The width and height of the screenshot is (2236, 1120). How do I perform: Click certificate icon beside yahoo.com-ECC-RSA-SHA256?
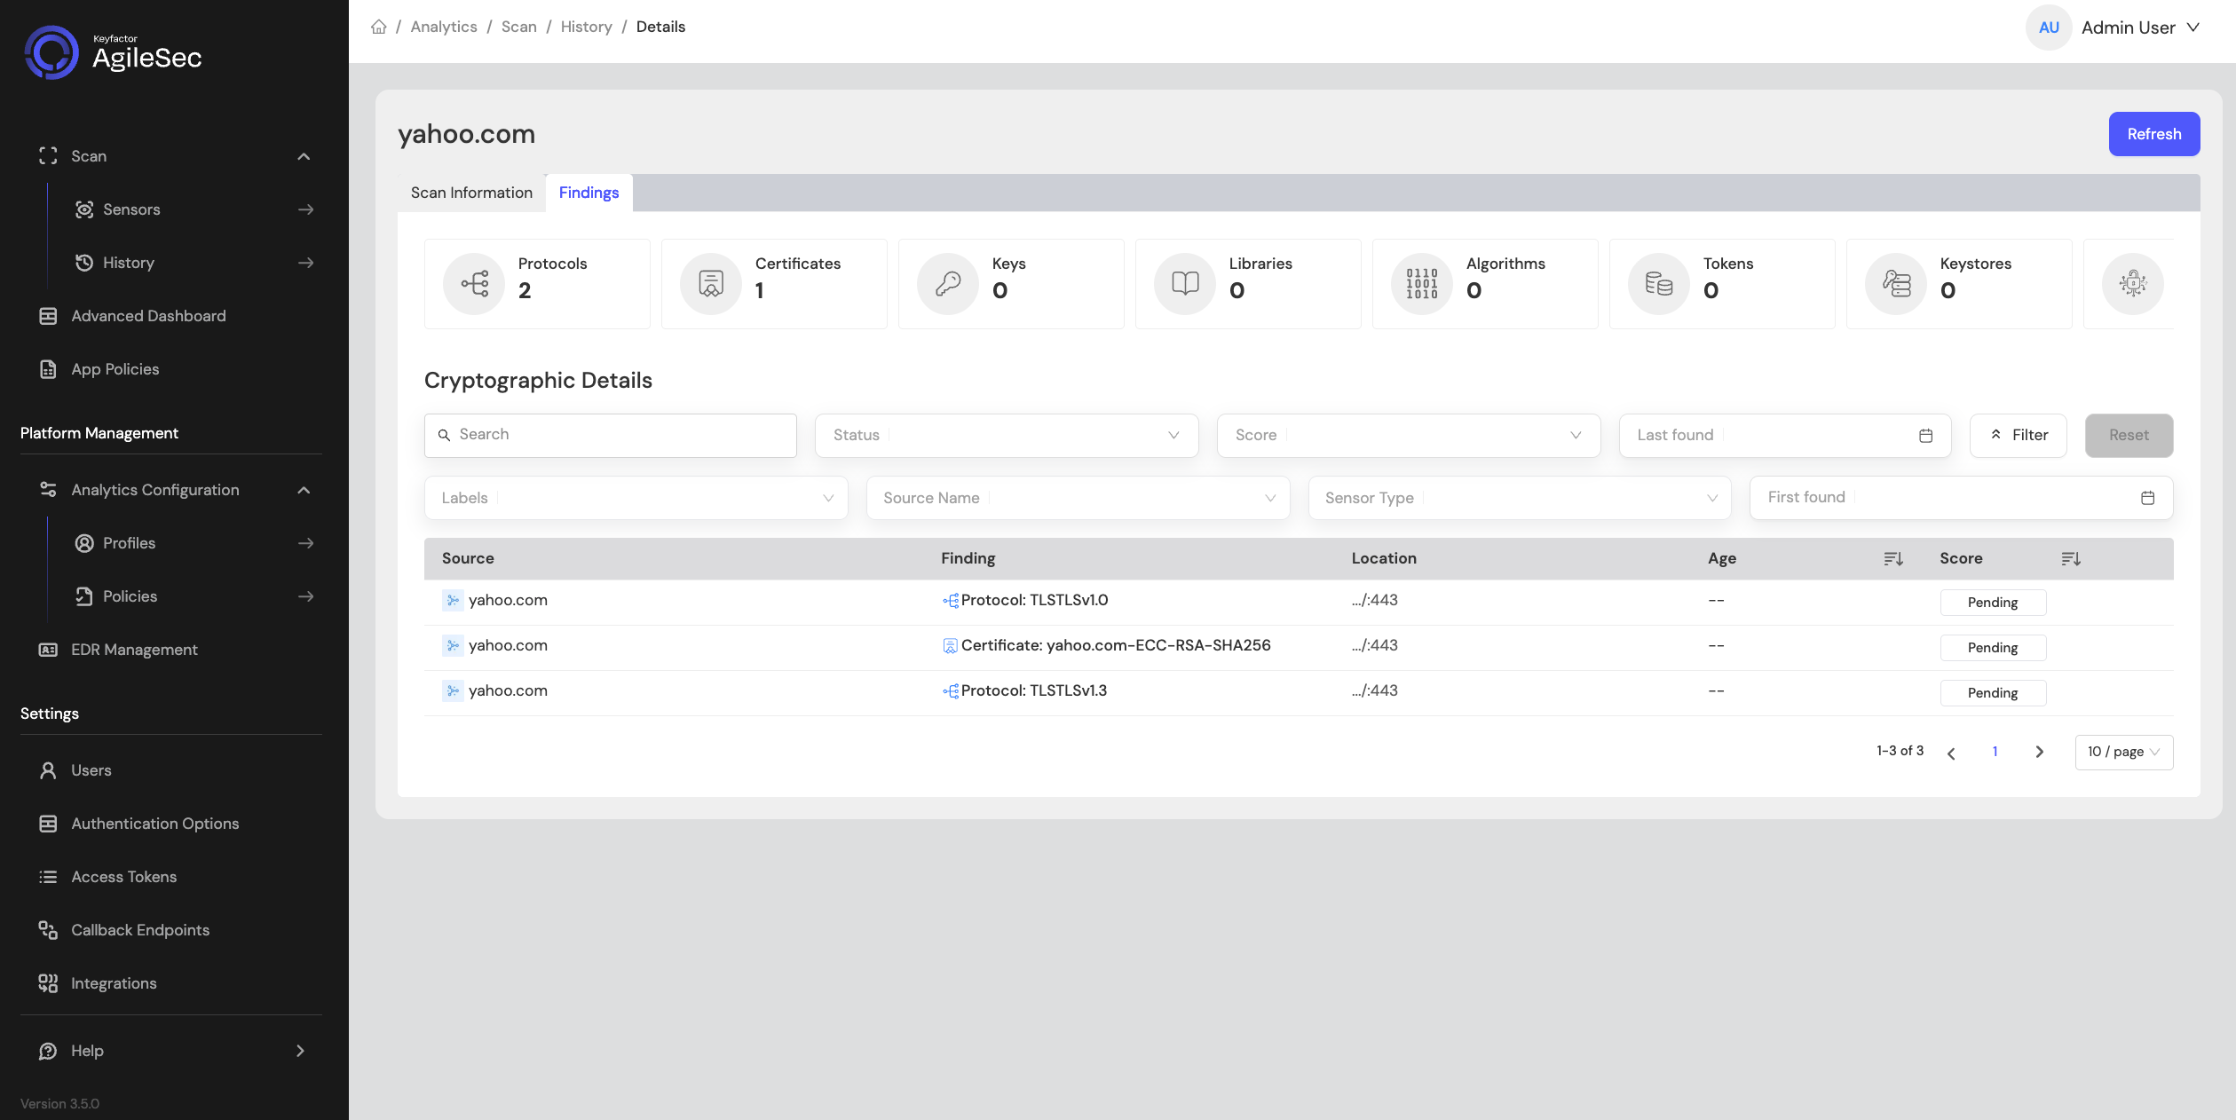point(951,646)
